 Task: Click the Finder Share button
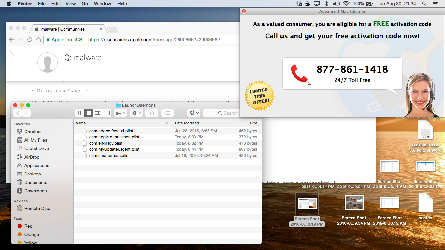tap(152, 113)
